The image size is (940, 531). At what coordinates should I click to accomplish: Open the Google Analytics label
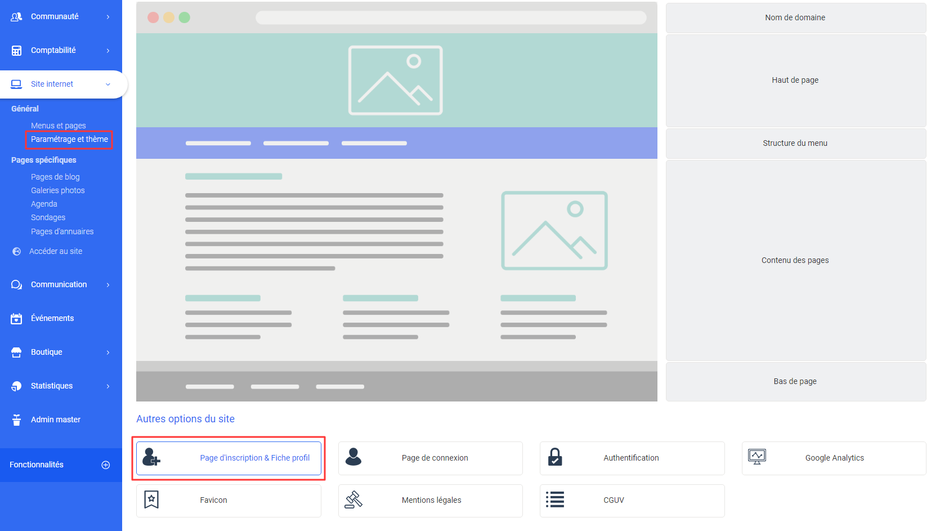(835, 458)
